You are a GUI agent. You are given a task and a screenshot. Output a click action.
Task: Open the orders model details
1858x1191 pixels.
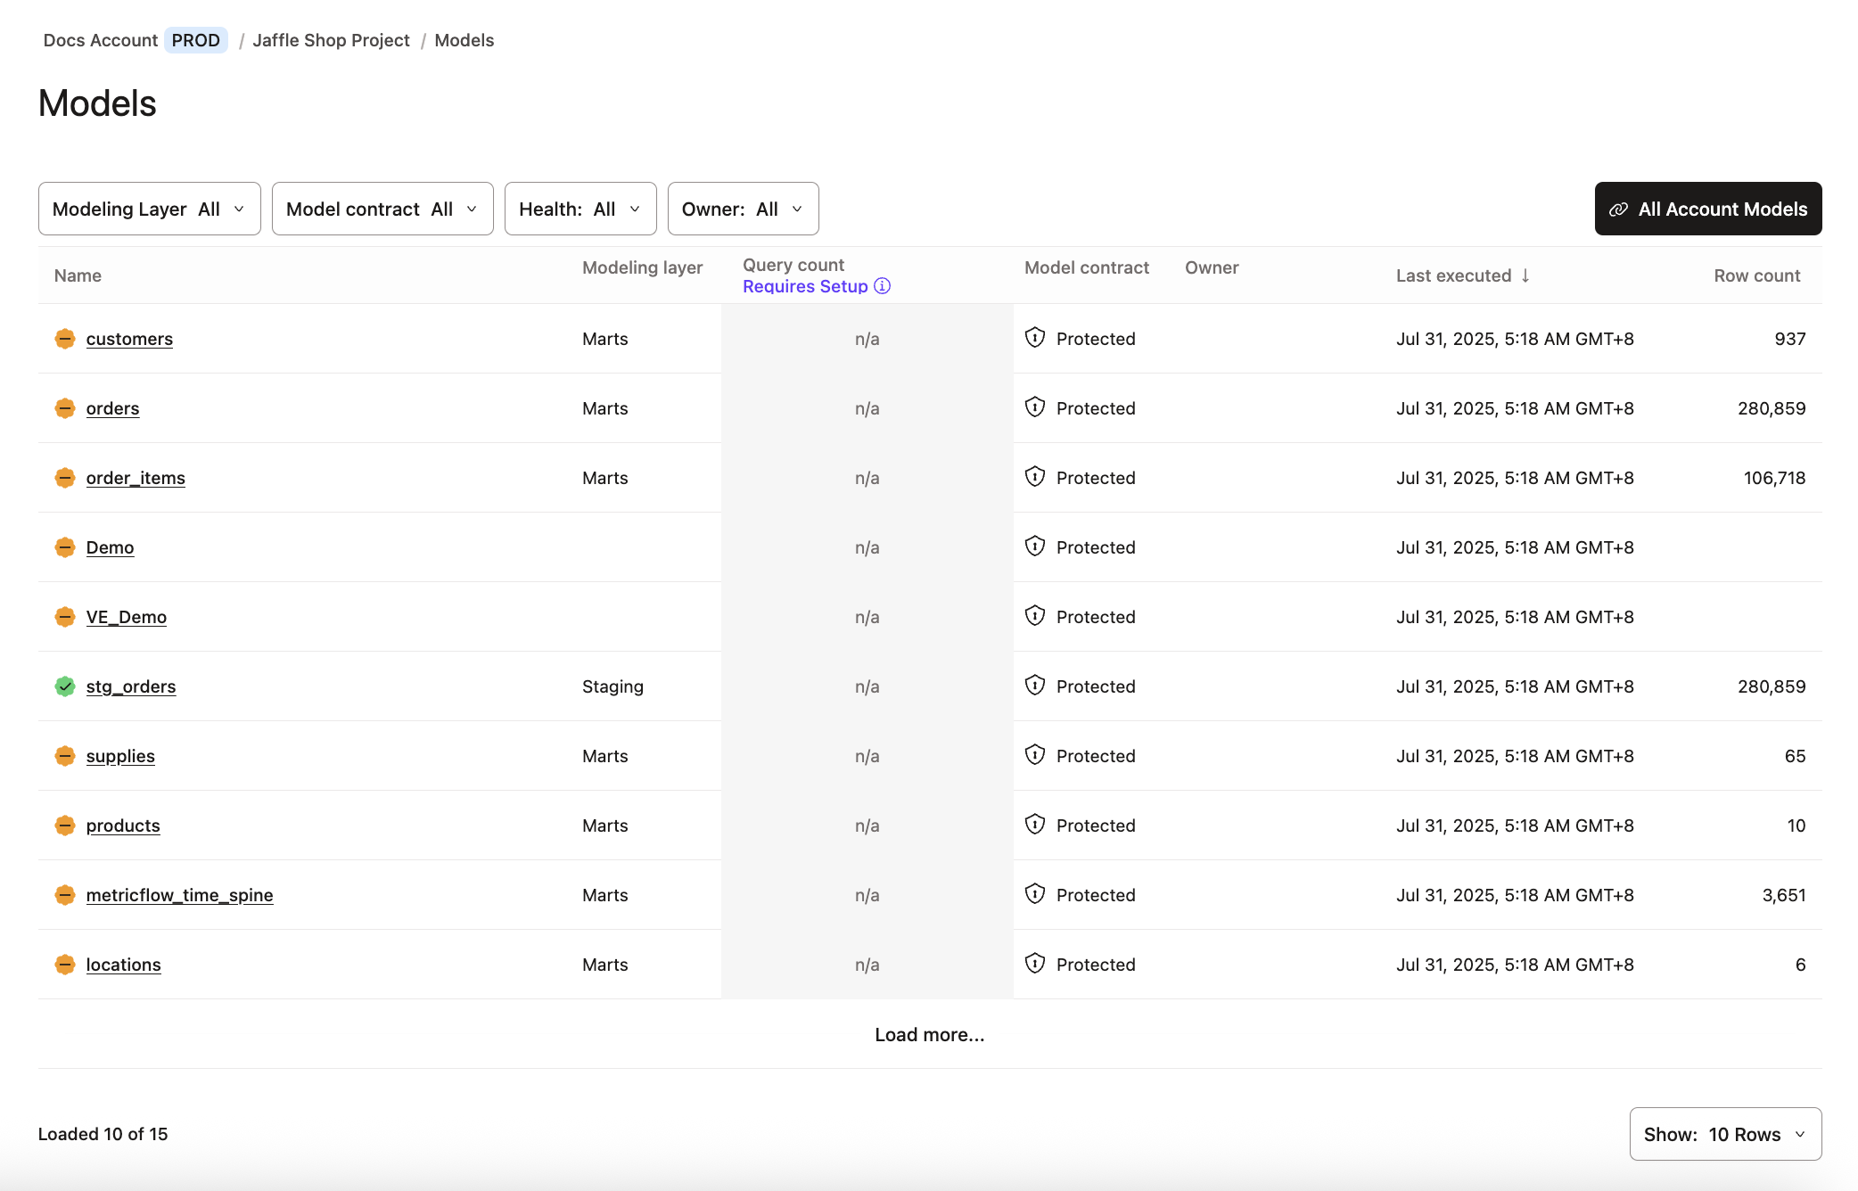(x=112, y=407)
